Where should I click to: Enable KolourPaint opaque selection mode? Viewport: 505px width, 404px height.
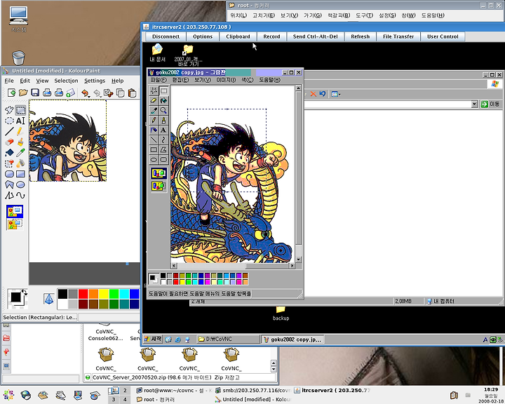click(15, 212)
